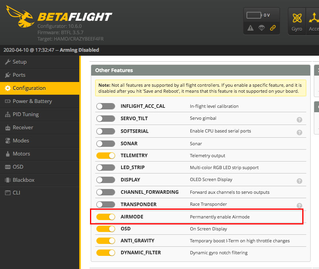
Task: Turn off TELEMETRY output switch
Action: [106, 156]
